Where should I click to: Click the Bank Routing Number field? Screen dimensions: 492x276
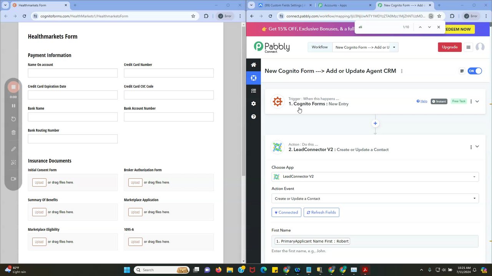point(73,139)
